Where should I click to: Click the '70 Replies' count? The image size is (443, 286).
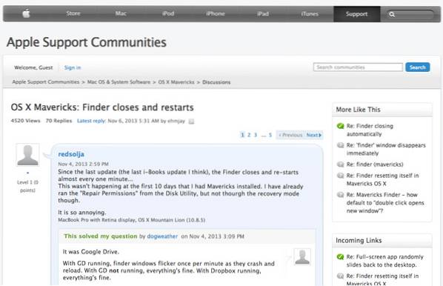coord(59,121)
